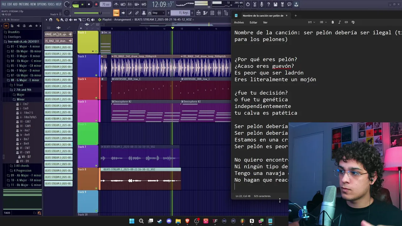Apply italic formatting in Notepad
The image size is (402, 226).
(x=340, y=22)
